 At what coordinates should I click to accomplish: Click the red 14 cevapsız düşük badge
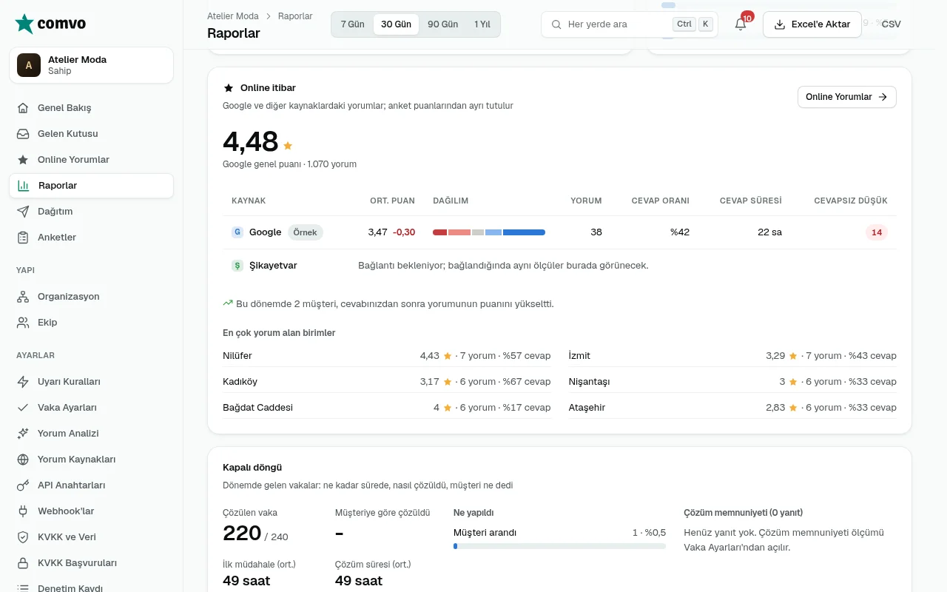tap(877, 232)
